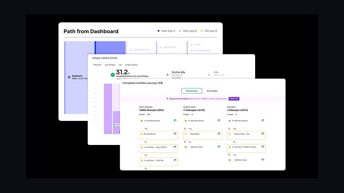Click the 2,947 marker on the funnel chart
The height and width of the screenshot is (193, 344).
click(x=116, y=125)
